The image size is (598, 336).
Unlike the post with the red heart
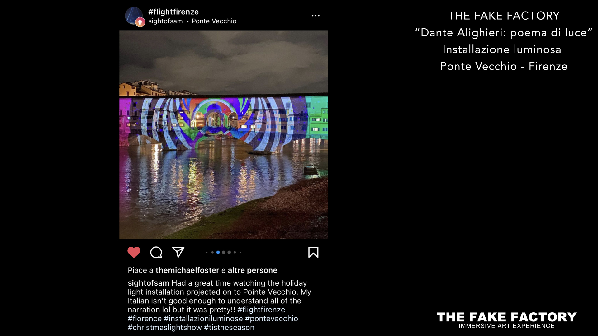coord(134,252)
